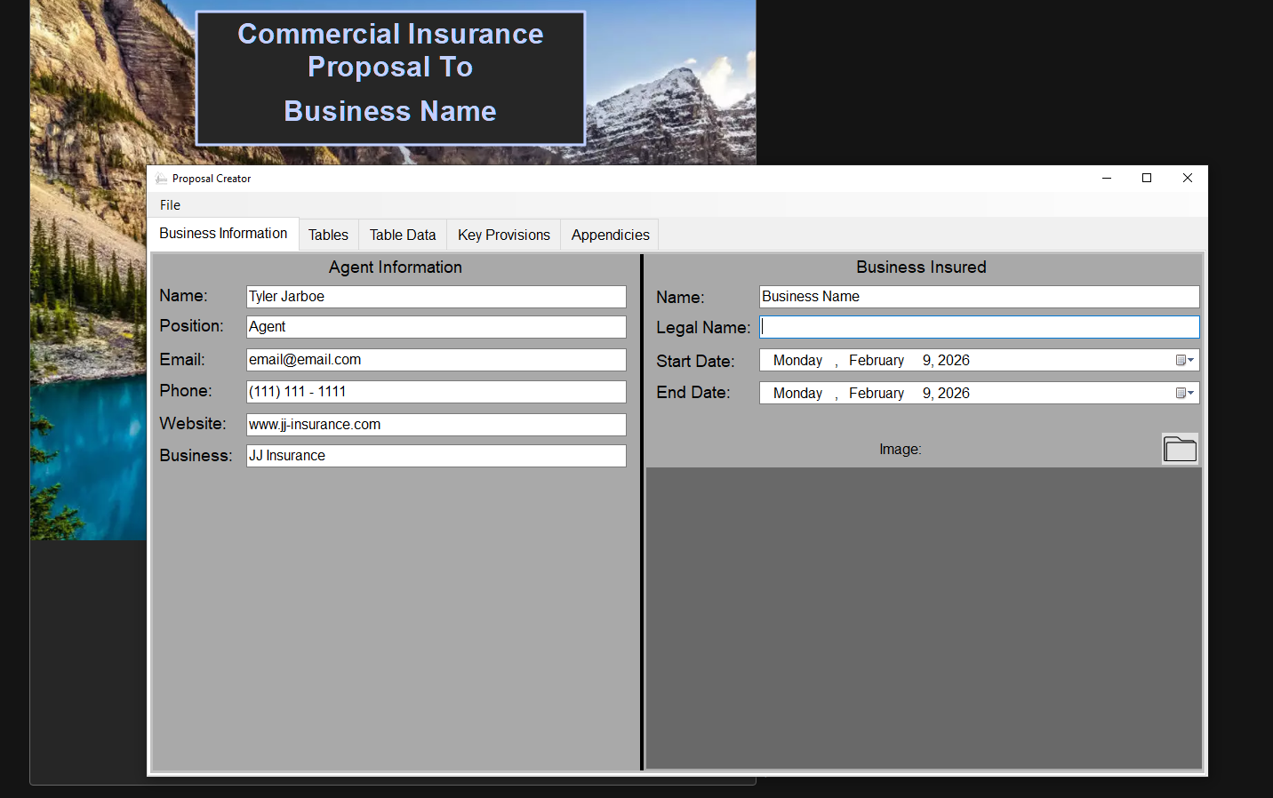Select the Phone number field

436,392
